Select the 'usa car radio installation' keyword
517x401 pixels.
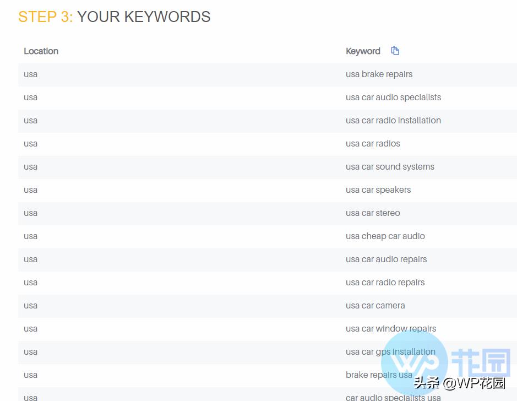pos(393,121)
